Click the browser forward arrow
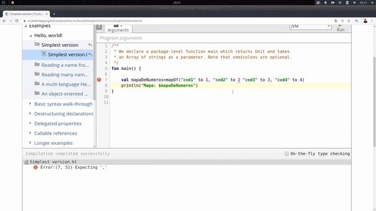 click(11, 21)
